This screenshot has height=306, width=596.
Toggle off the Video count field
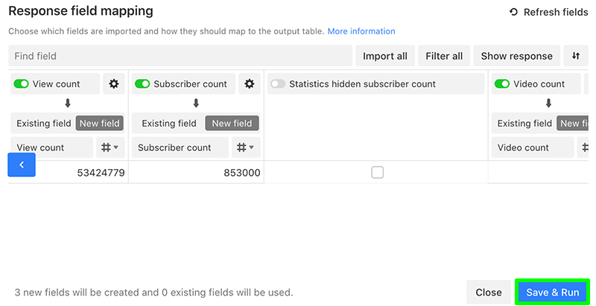click(x=502, y=84)
